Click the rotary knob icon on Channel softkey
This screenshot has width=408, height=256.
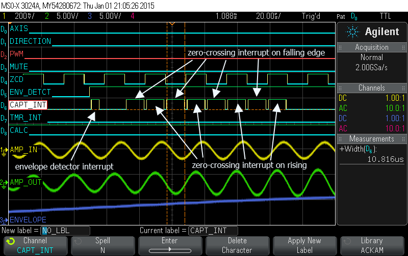tap(11, 241)
